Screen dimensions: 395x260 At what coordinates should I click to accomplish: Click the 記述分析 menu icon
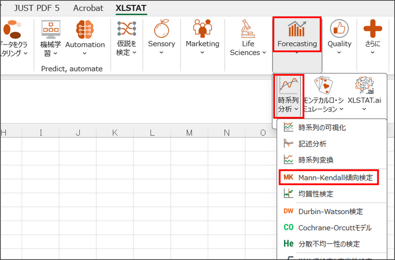coord(288,144)
